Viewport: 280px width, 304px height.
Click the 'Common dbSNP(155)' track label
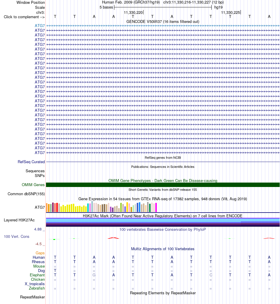pos(26,194)
